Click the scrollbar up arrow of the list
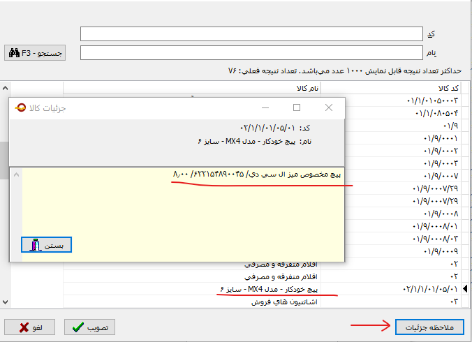 (6, 88)
